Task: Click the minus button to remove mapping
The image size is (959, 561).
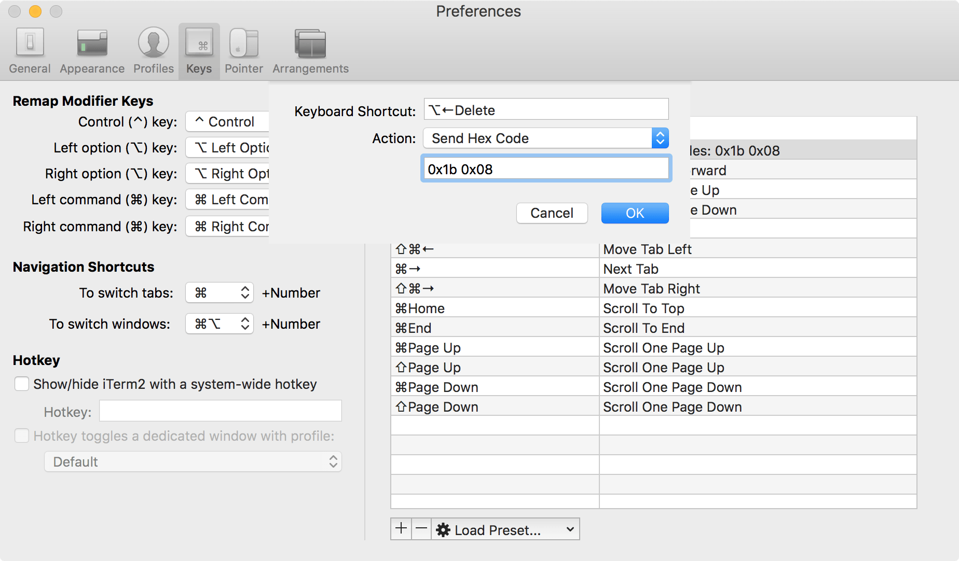Action: tap(421, 529)
